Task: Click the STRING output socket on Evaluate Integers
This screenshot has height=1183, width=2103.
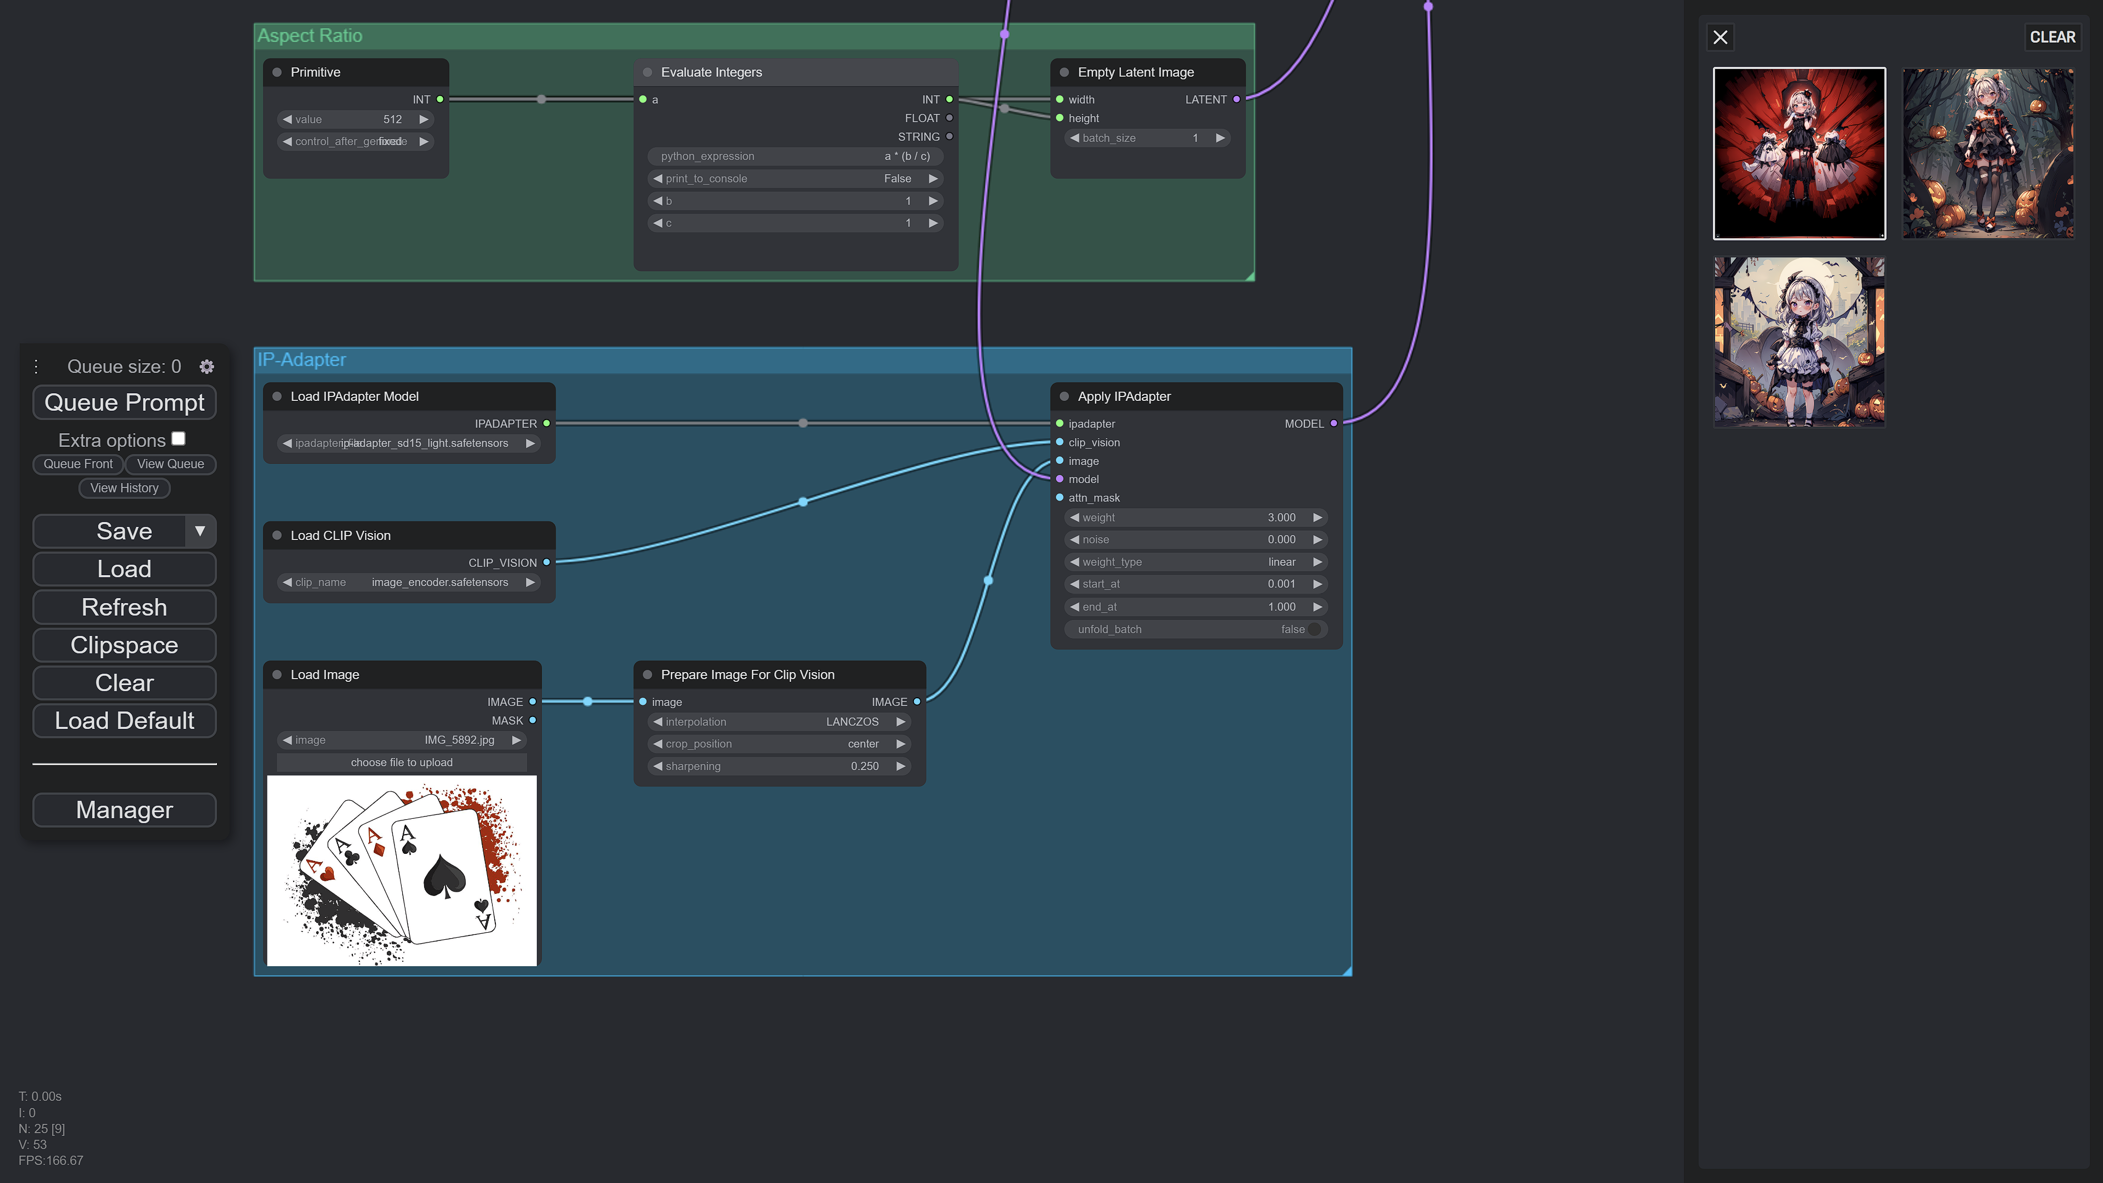Action: click(950, 137)
